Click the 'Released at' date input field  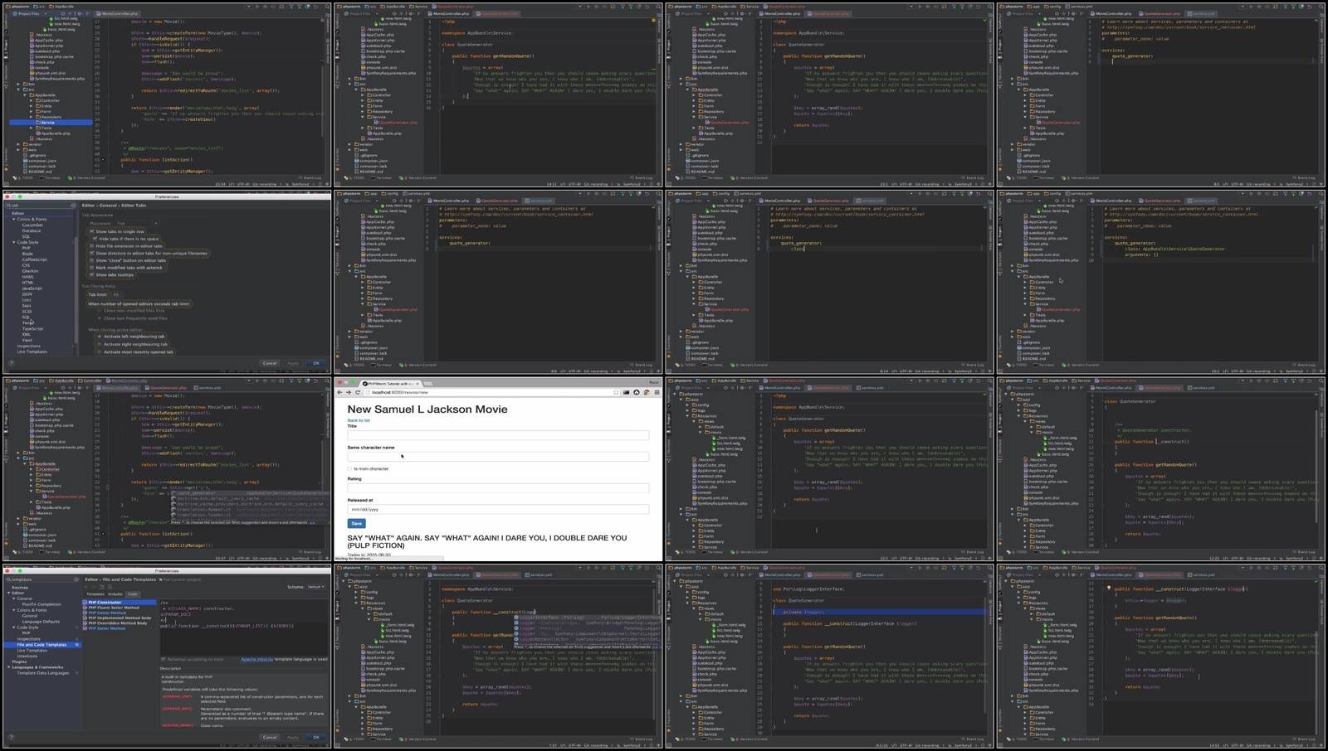[498, 509]
